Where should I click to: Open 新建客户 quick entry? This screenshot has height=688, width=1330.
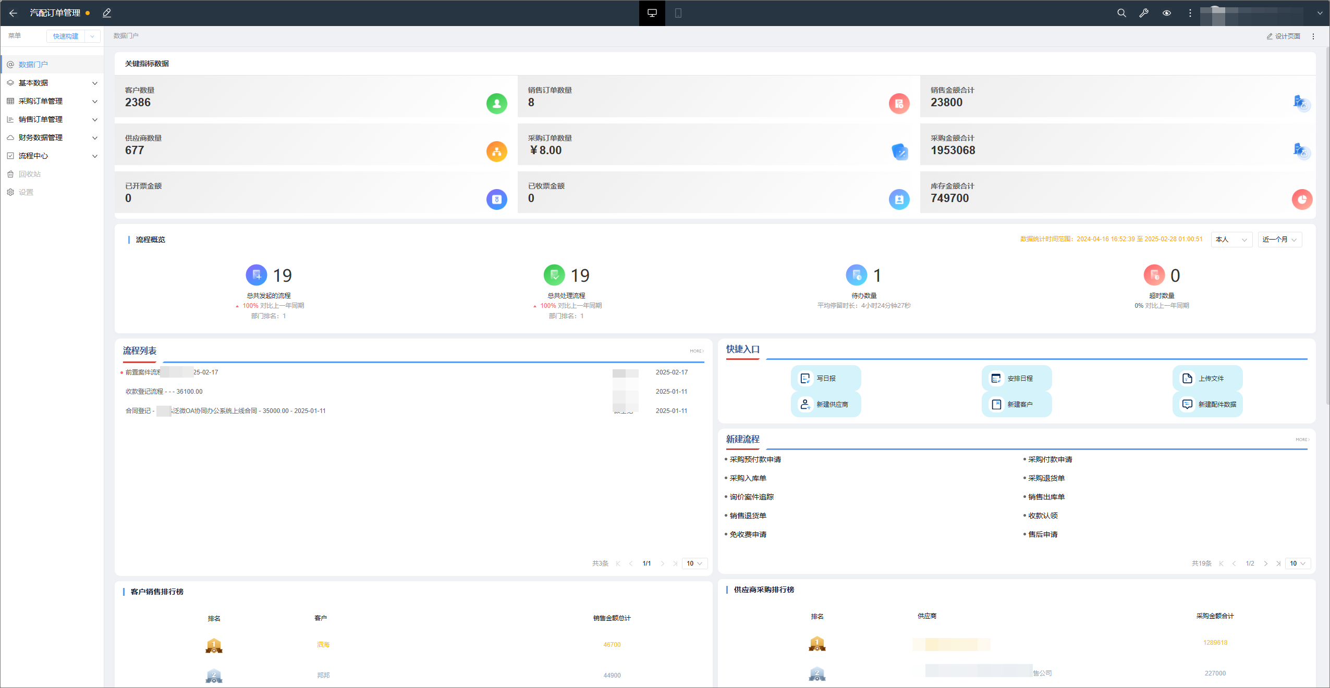(1017, 404)
